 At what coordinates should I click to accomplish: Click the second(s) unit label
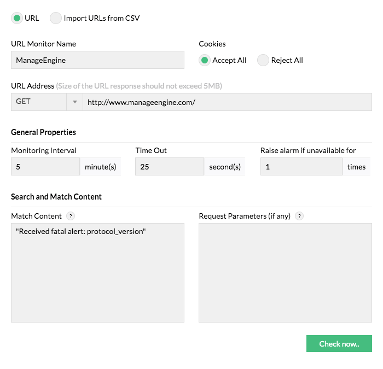[225, 167]
